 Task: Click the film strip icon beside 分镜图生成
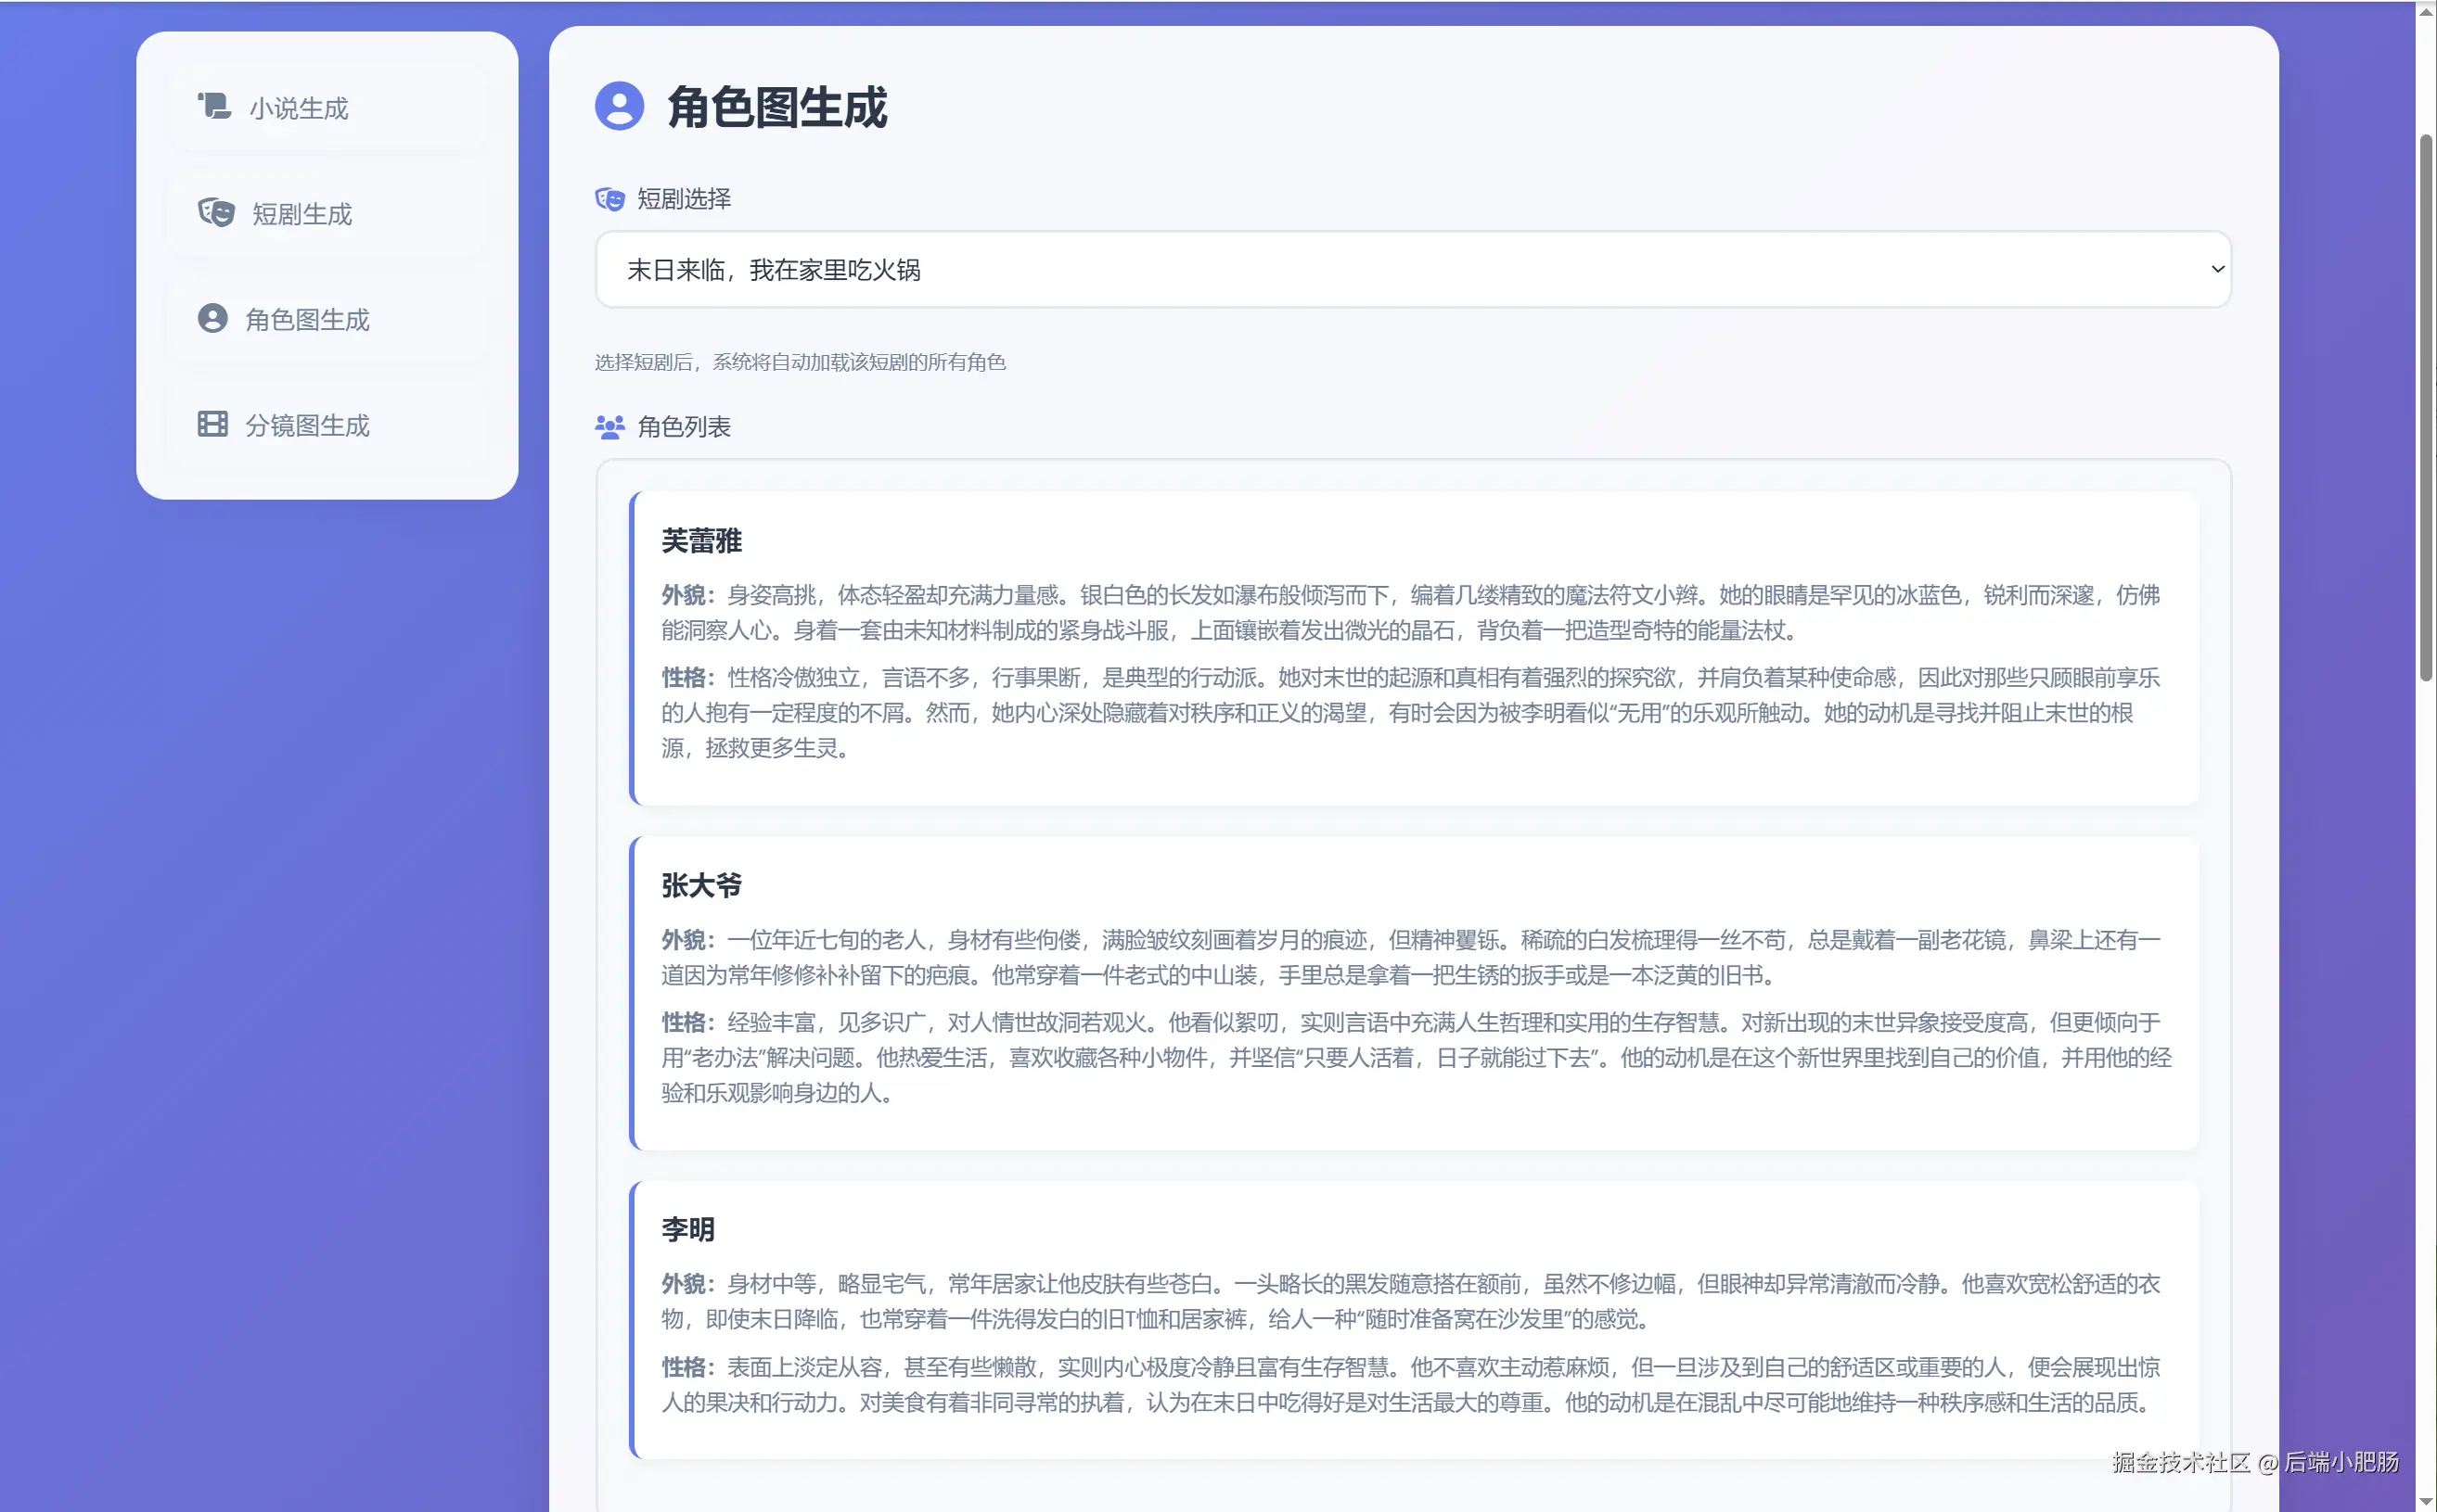[212, 424]
